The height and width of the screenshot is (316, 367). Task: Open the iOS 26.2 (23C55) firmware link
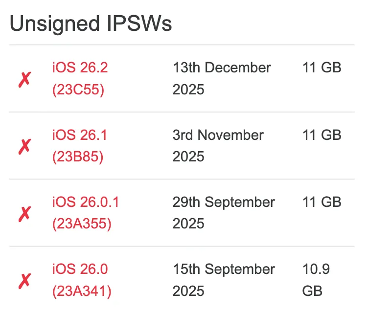coord(80,68)
